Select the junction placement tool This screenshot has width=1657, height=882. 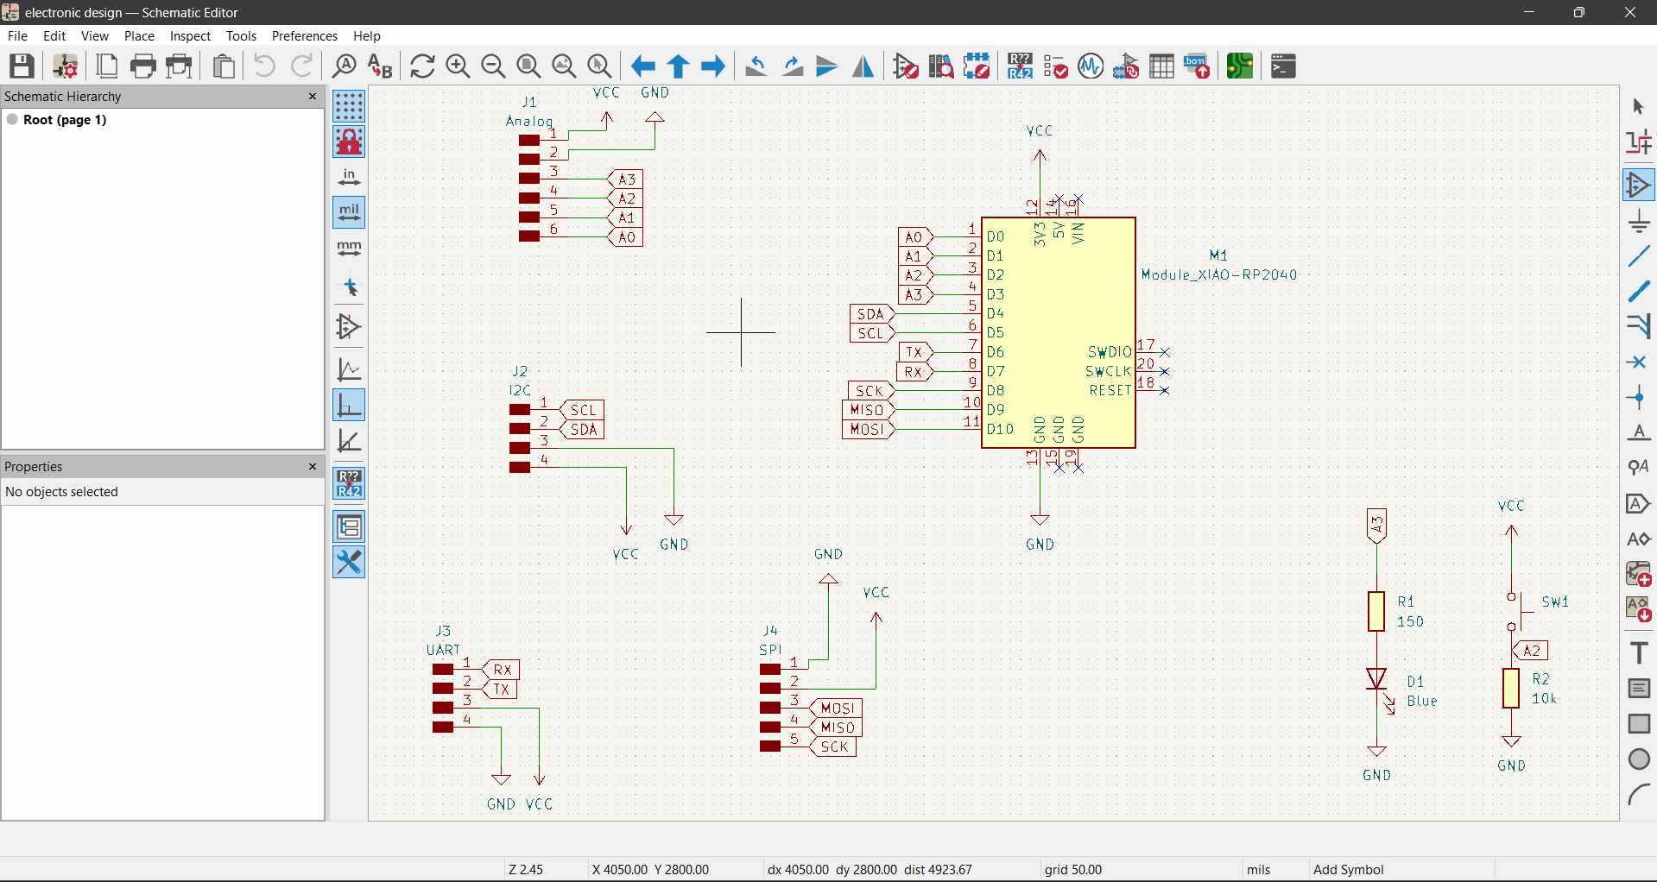[x=1638, y=397]
